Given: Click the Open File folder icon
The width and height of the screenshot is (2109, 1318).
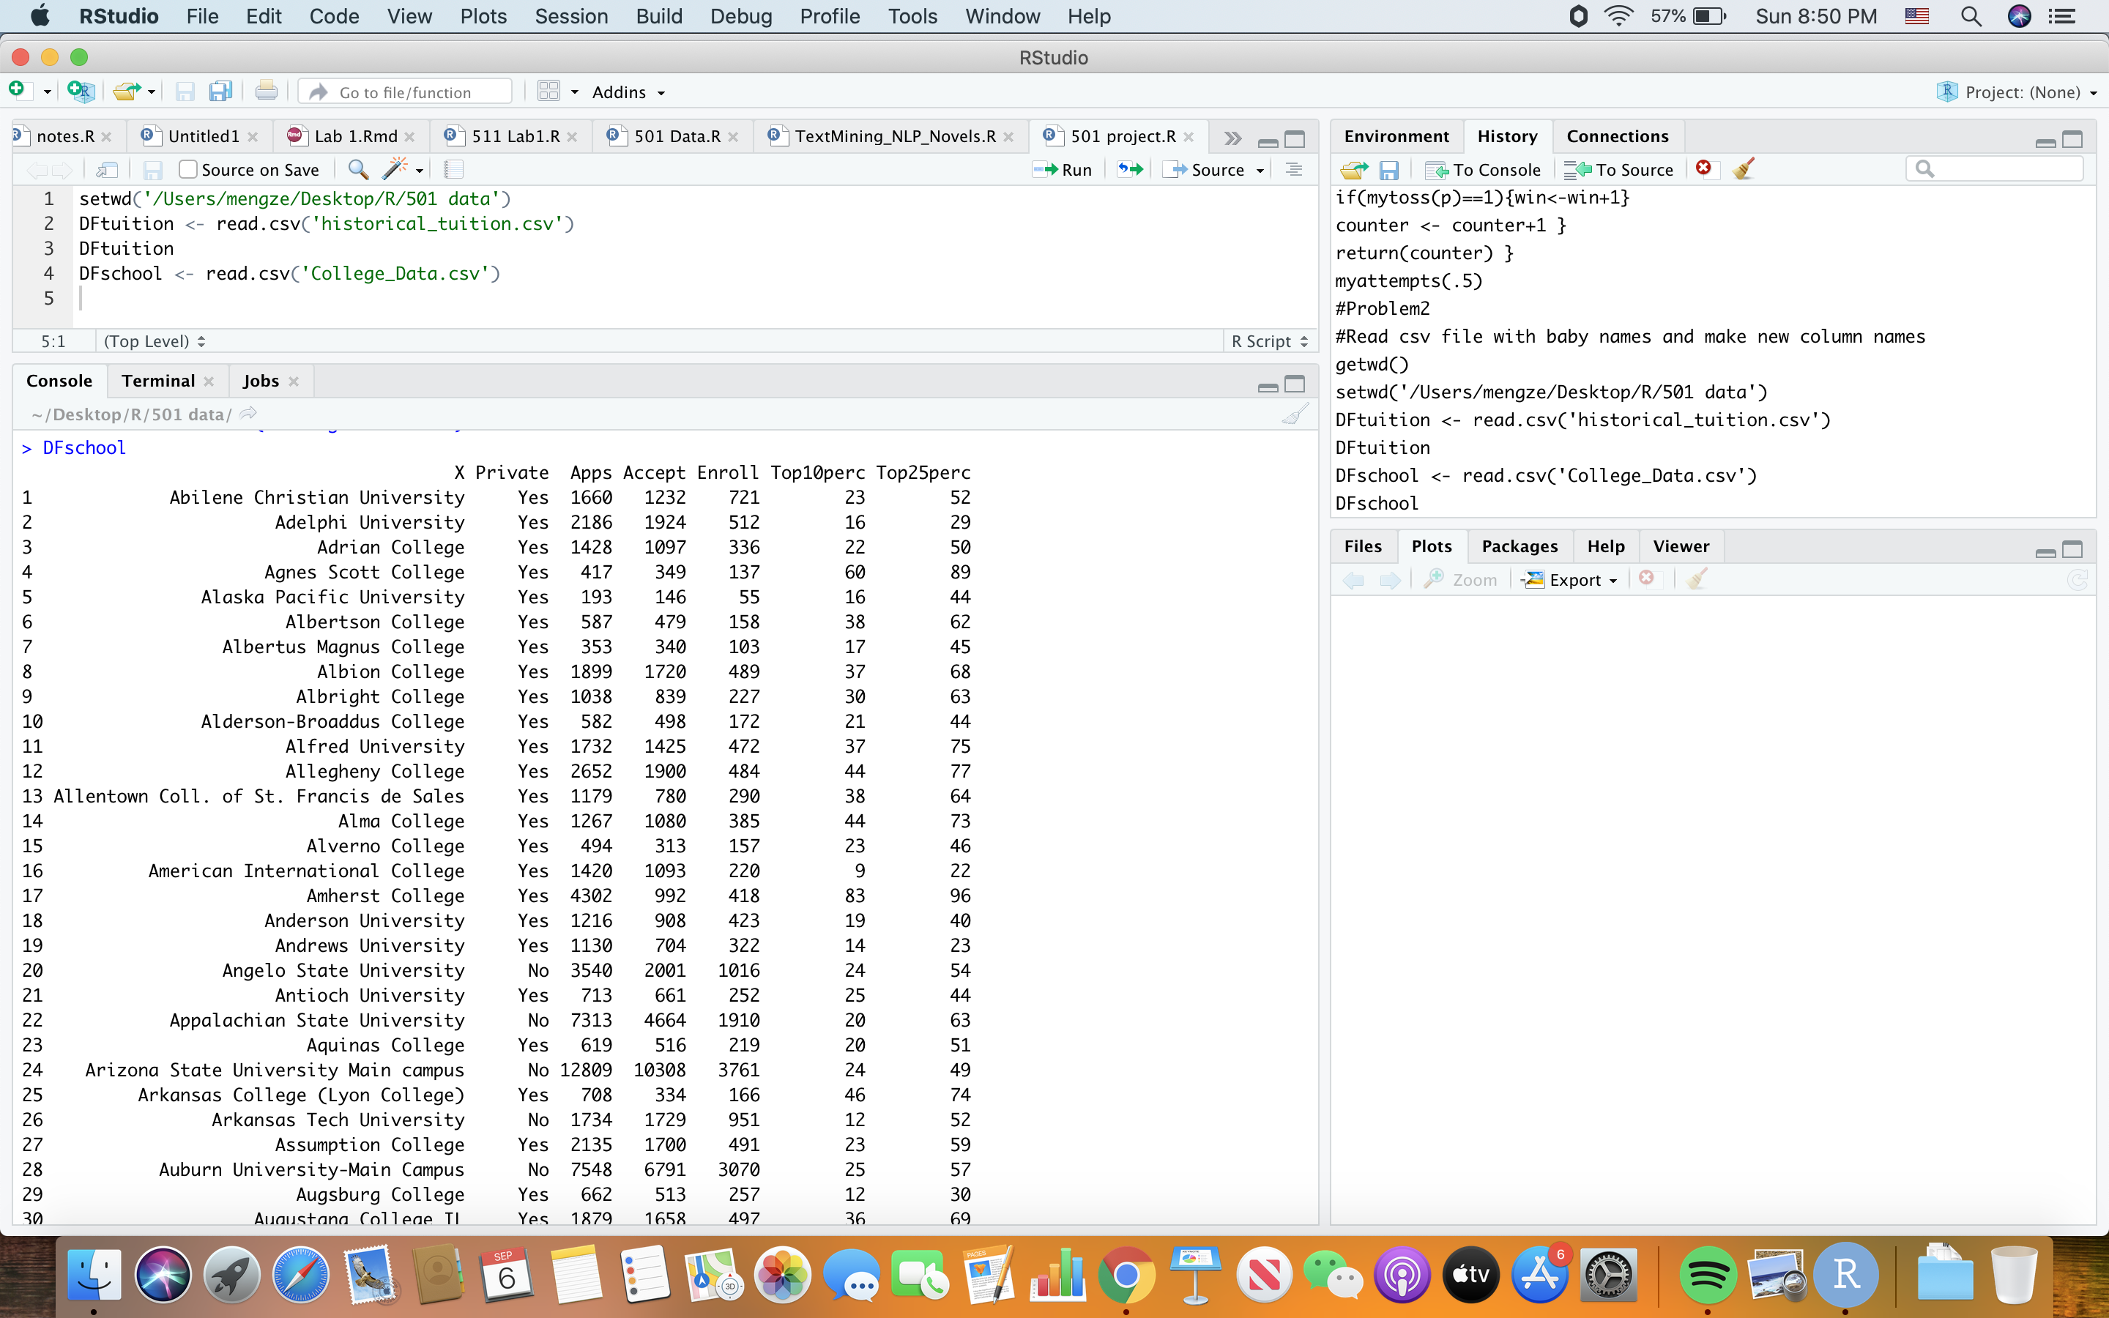Looking at the screenshot, I should [127, 91].
